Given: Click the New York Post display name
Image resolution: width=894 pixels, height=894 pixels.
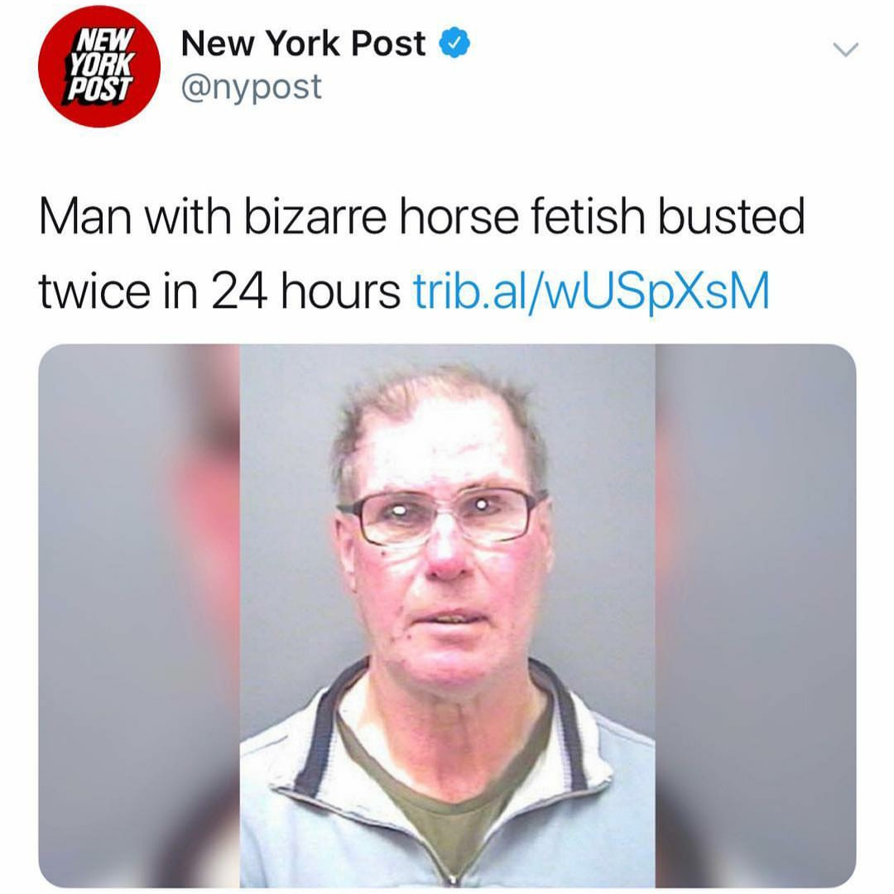Looking at the screenshot, I should (x=303, y=44).
